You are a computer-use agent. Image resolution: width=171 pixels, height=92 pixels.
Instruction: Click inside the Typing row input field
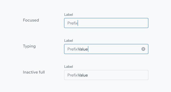[x=106, y=49]
